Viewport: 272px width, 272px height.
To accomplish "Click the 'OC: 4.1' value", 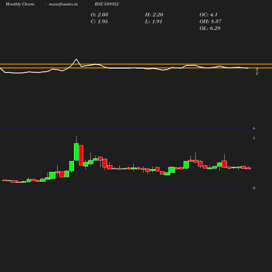I will point(208,15).
